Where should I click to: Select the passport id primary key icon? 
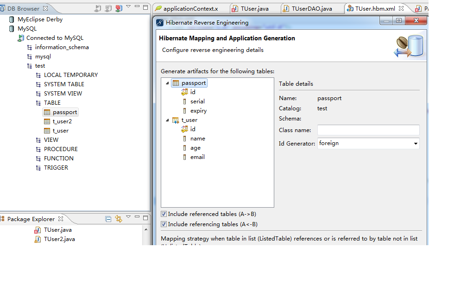tap(184, 92)
